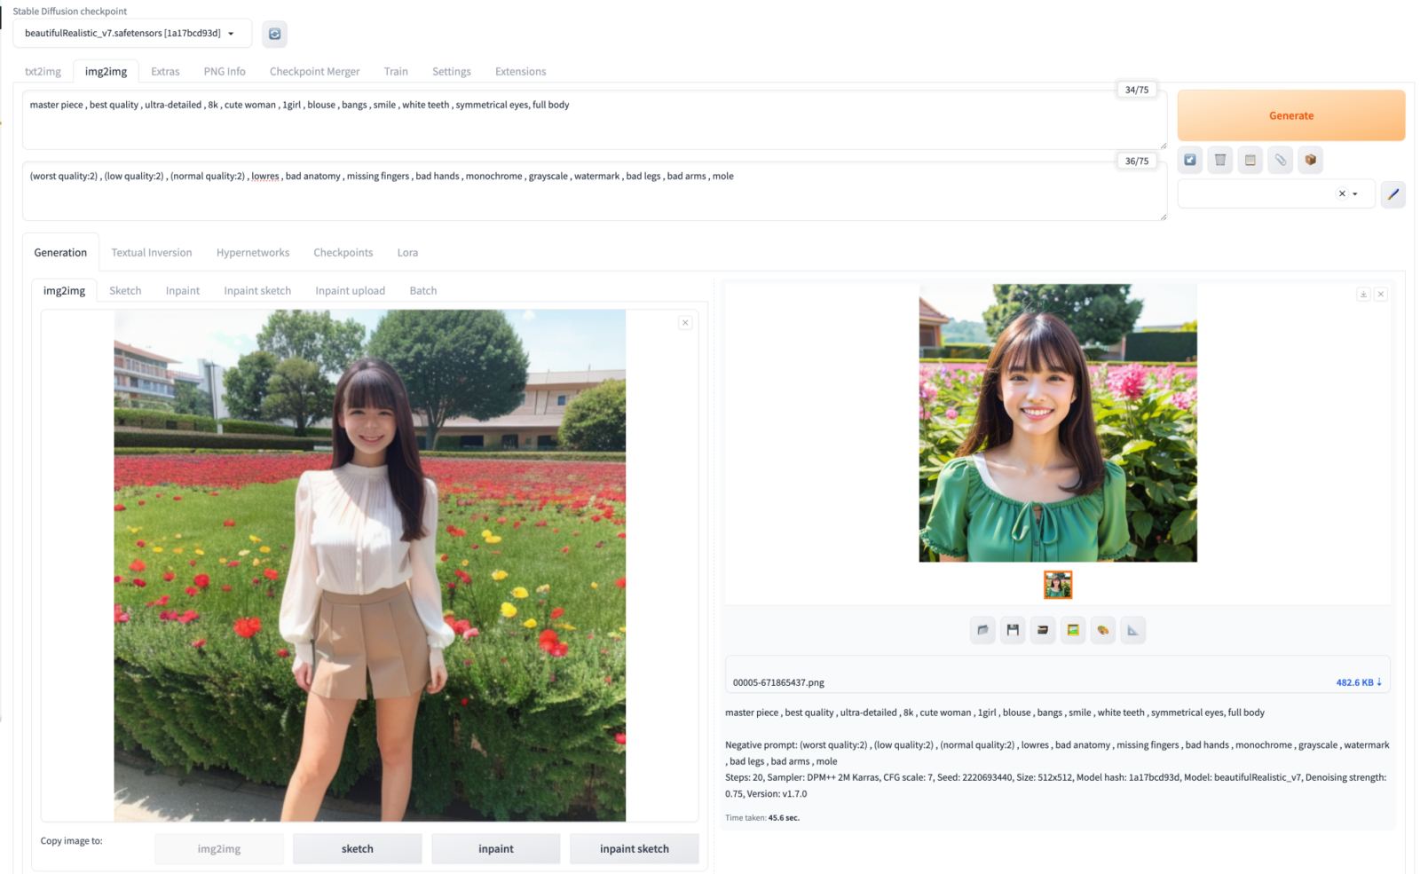Clear the prompt using trash icon
Screen dimensions: 1420x874
[x=1219, y=160]
